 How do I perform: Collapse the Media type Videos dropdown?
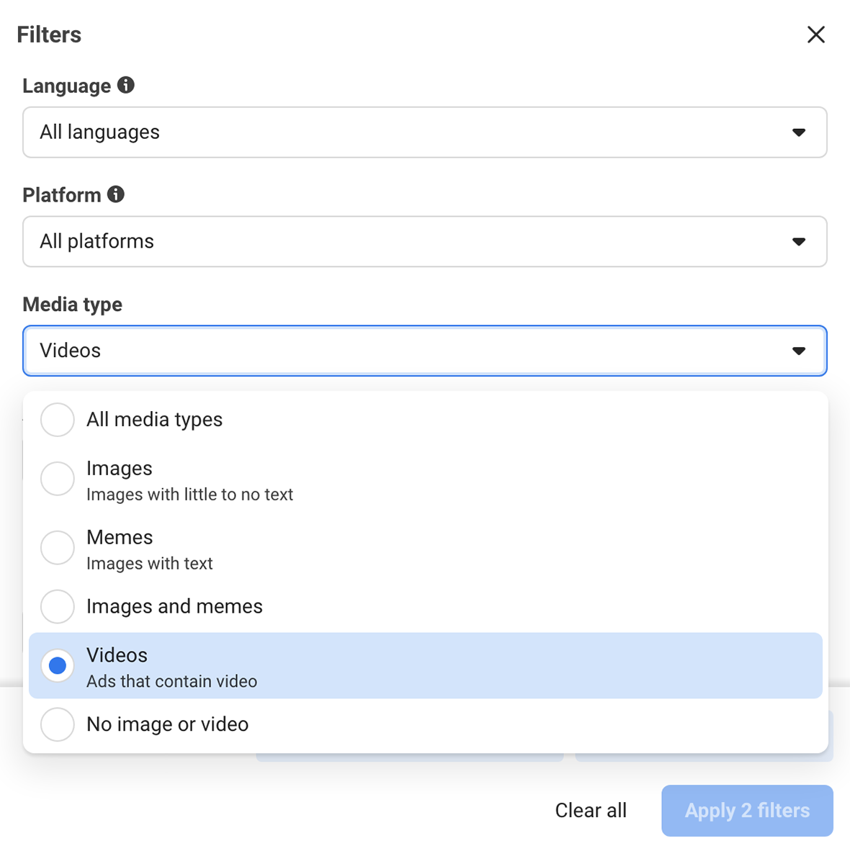tap(425, 351)
